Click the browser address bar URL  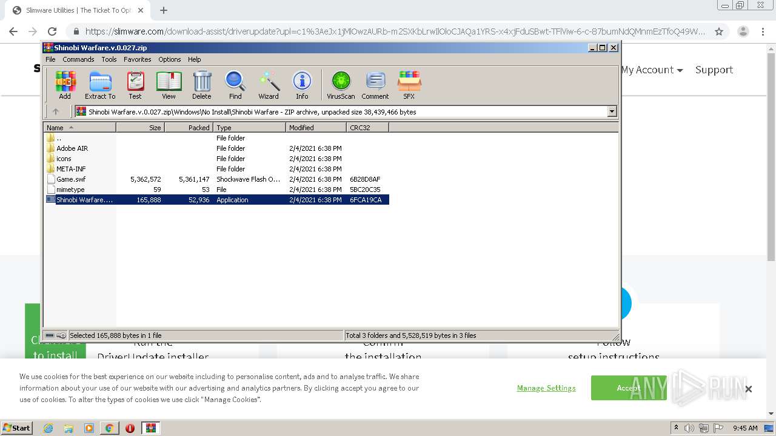click(395, 31)
